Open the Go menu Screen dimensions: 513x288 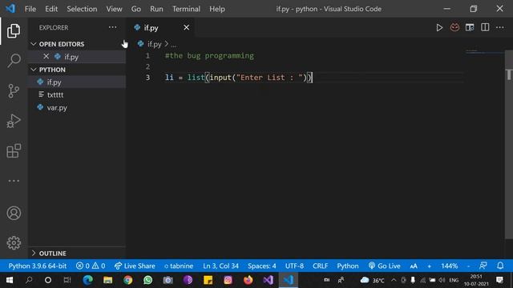(x=136, y=9)
